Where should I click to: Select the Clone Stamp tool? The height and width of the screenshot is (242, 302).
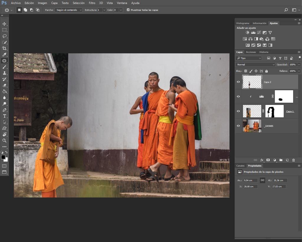pyautogui.click(x=4, y=73)
